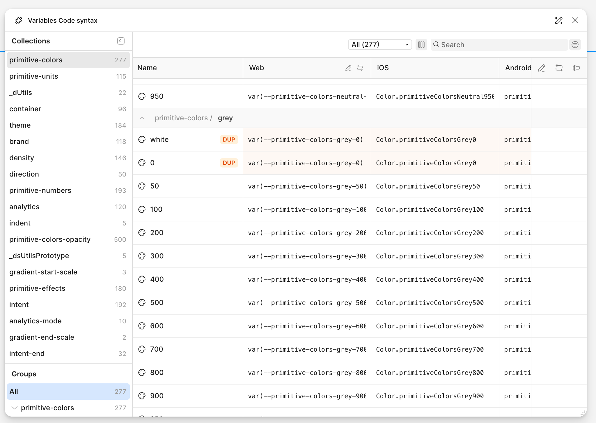Select the primitive-units collection
The height and width of the screenshot is (423, 596).
68,76
